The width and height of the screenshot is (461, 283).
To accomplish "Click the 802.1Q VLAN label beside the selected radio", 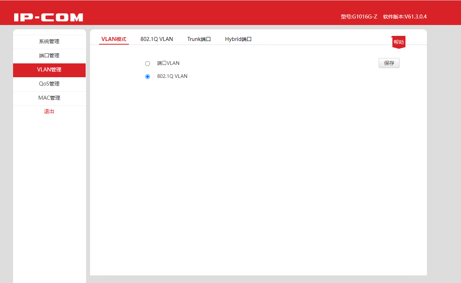I will pos(172,76).
